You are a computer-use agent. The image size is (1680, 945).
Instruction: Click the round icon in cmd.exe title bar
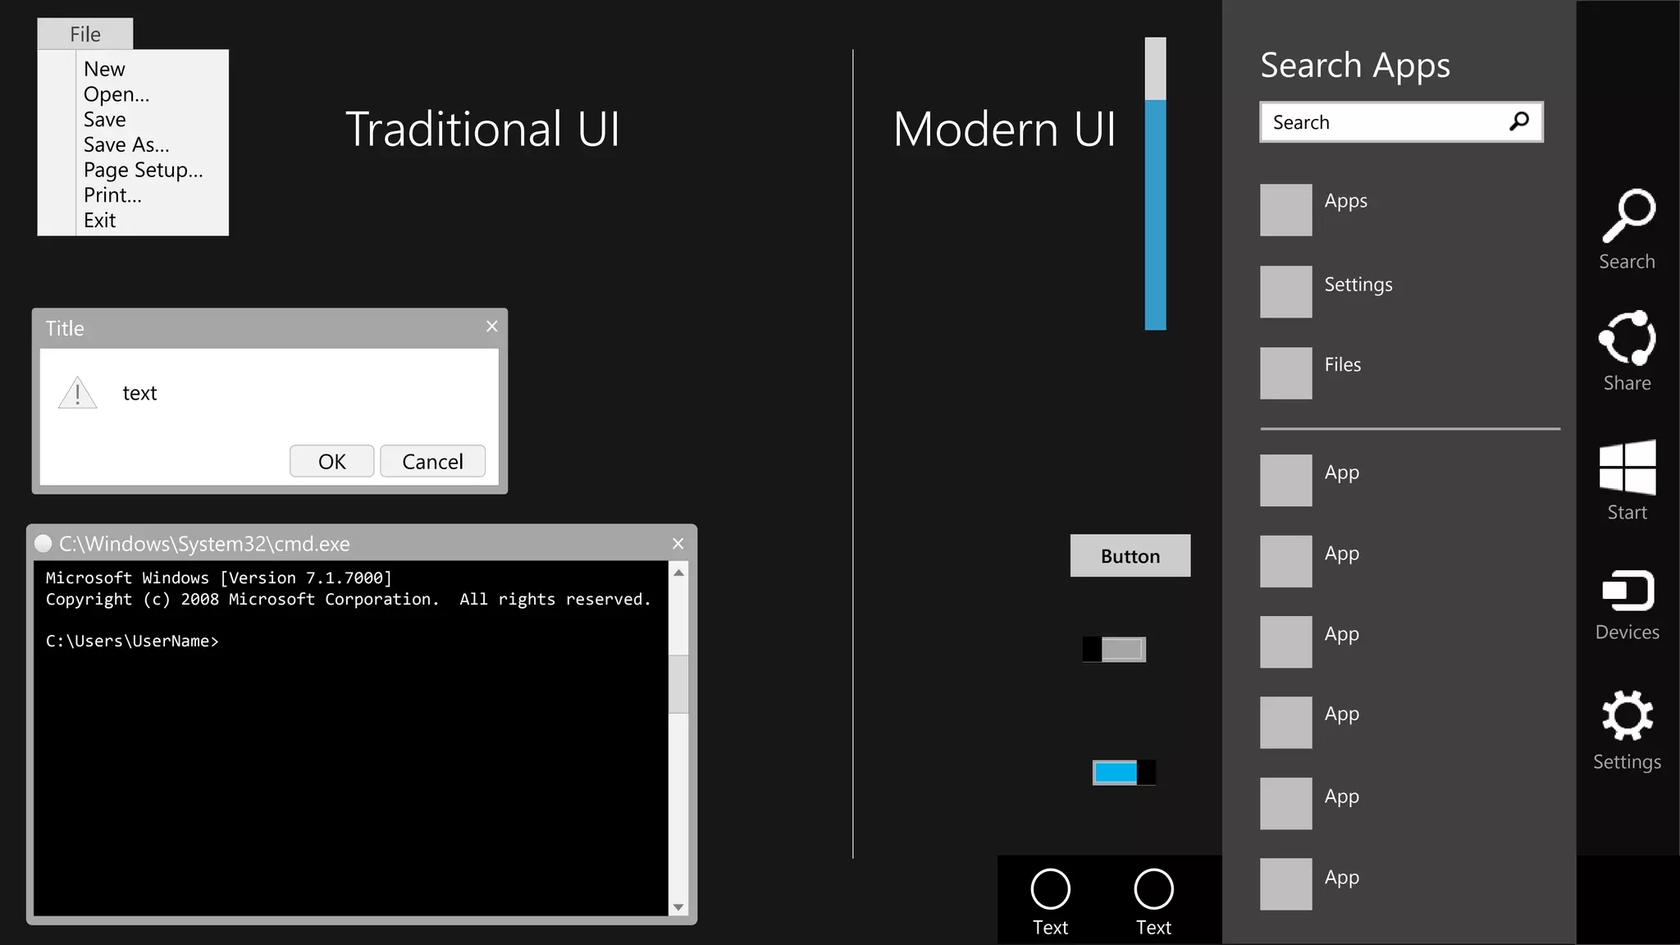coord(43,543)
